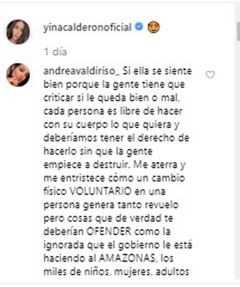Click the phrase "Si ella se siente"
This screenshot has height=287, width=240.
tap(157, 71)
